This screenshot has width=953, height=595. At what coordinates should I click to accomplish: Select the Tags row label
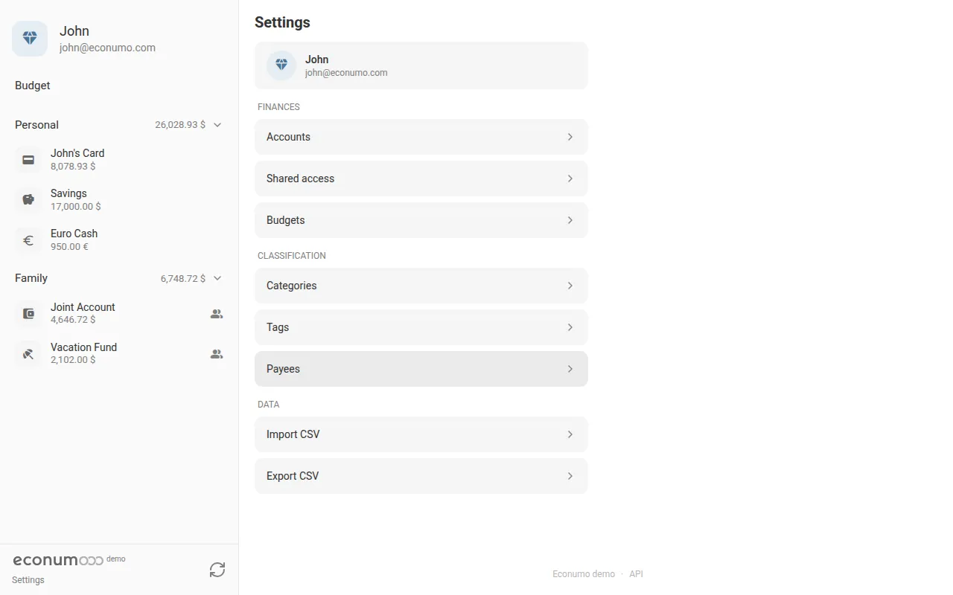(278, 327)
